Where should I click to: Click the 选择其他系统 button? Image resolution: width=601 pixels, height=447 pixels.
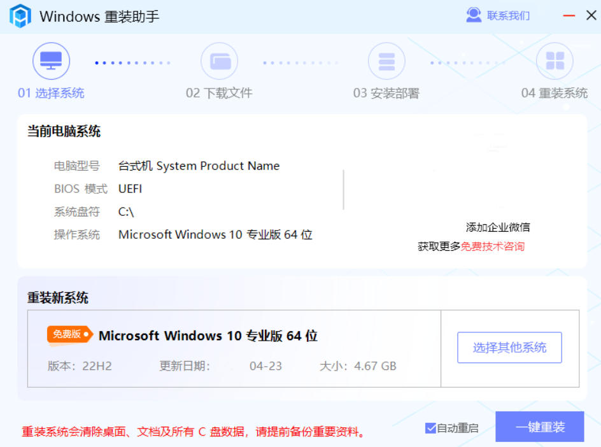pyautogui.click(x=509, y=347)
